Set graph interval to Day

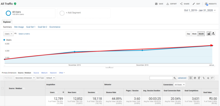pyautogui.click(x=188, y=34)
